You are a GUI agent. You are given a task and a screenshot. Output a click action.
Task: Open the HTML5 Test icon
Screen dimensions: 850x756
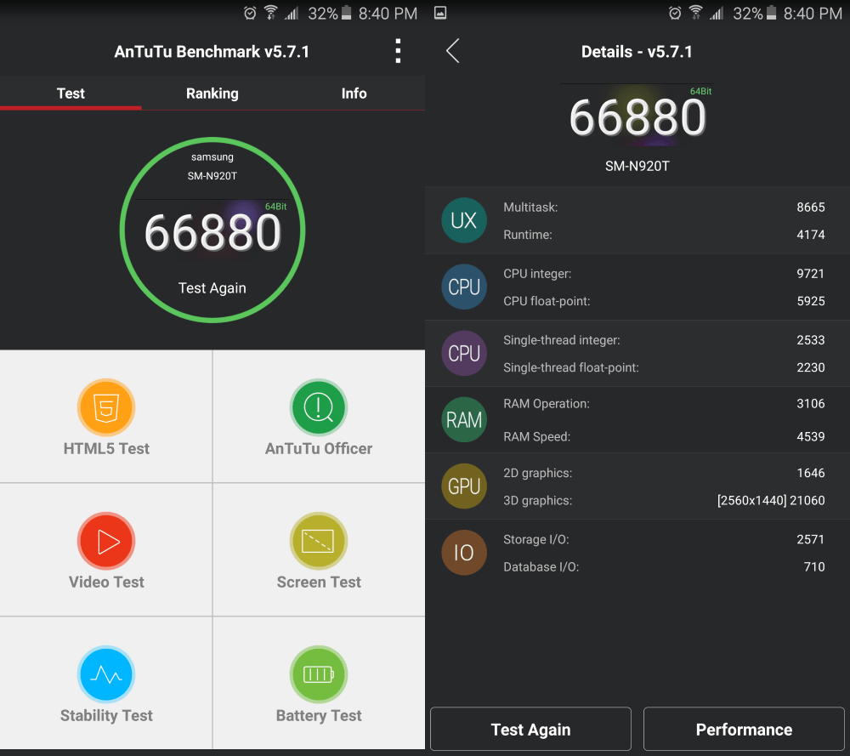pos(106,407)
